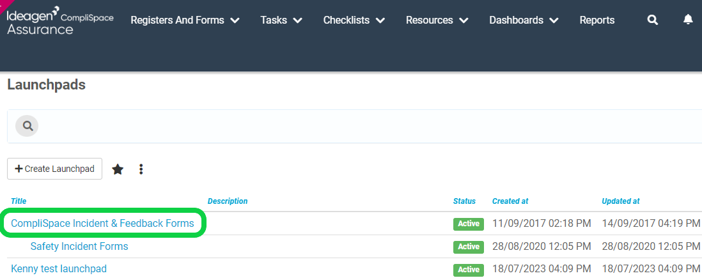Open the Reports page
The image size is (702, 278).
click(x=597, y=20)
